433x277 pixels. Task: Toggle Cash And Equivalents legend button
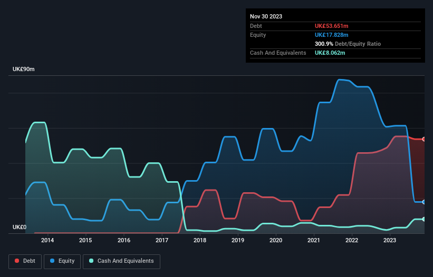121,261
